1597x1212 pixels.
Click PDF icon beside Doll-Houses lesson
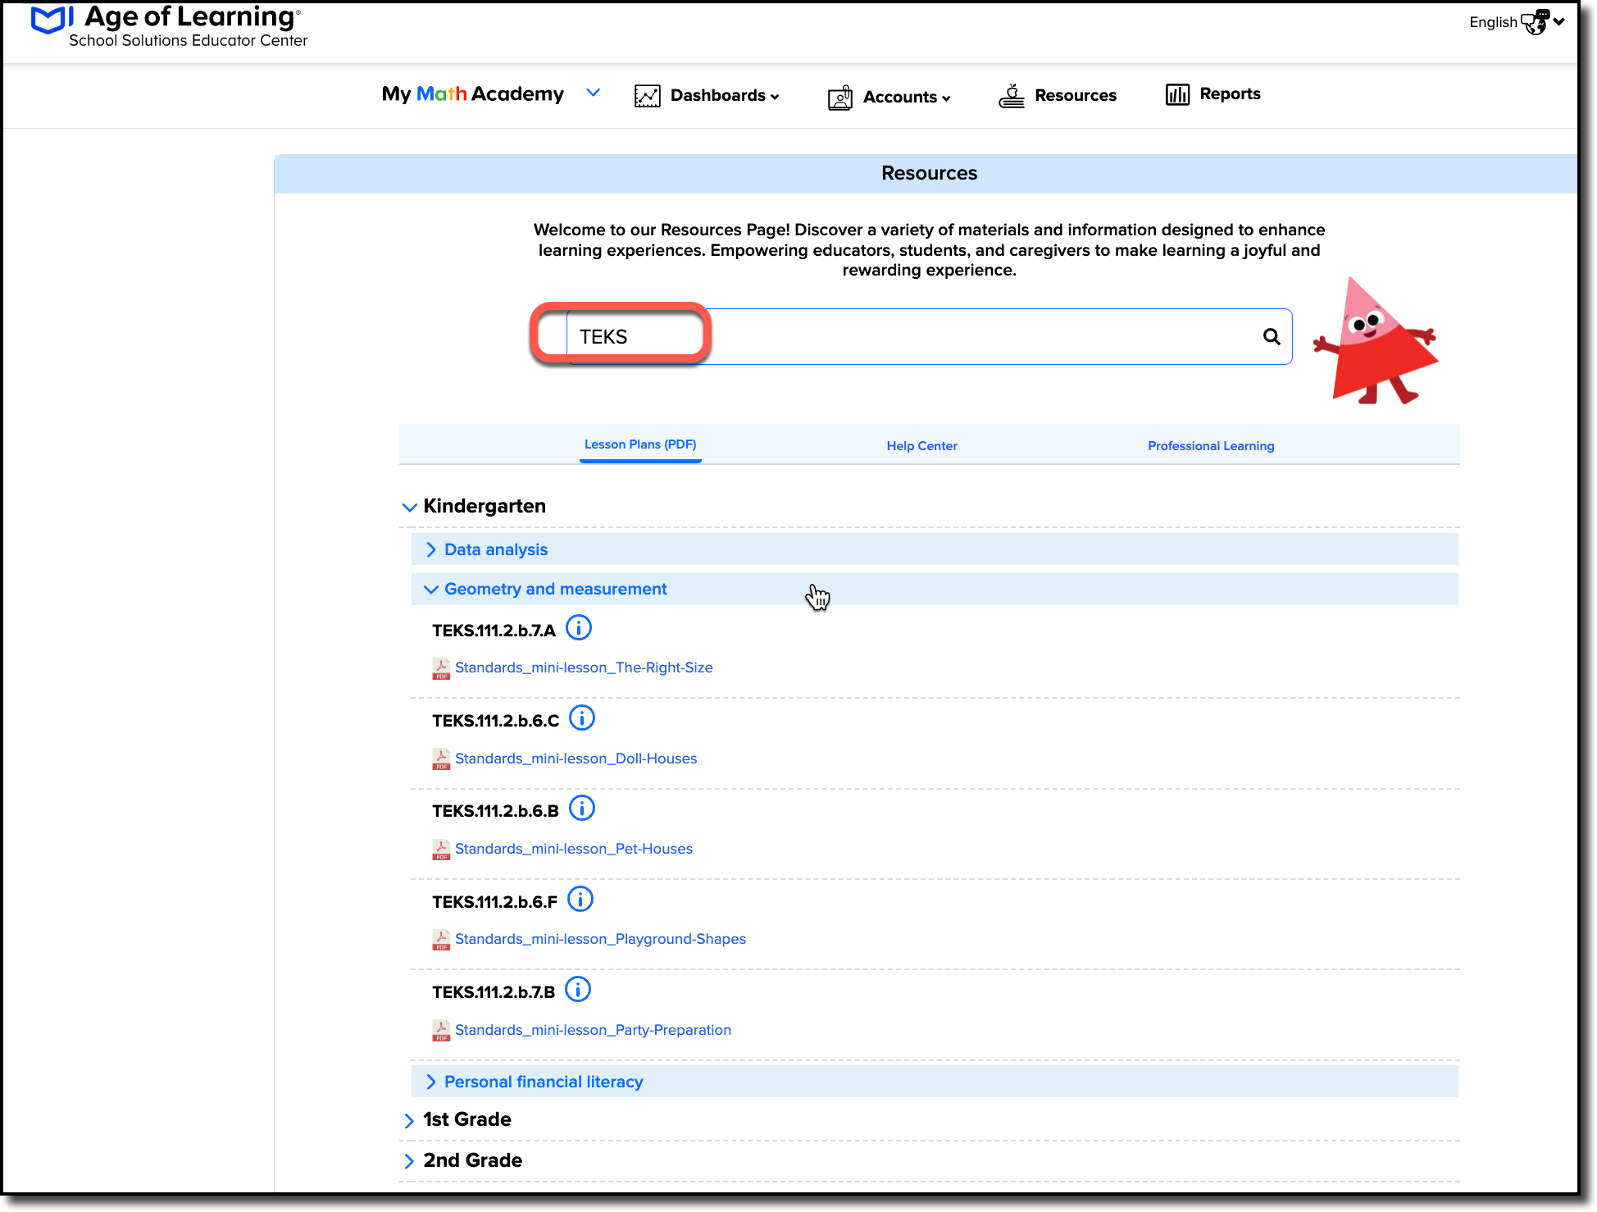[441, 759]
